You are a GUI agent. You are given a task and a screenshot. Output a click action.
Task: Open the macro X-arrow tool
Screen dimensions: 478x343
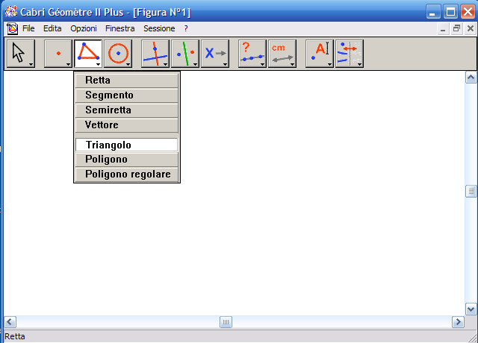pyautogui.click(x=215, y=54)
